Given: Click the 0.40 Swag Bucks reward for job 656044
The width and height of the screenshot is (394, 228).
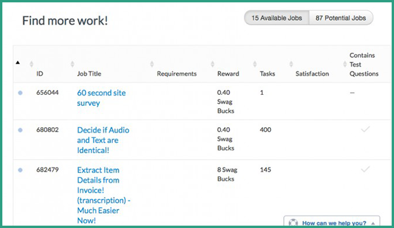Looking at the screenshot, I should 226,102.
